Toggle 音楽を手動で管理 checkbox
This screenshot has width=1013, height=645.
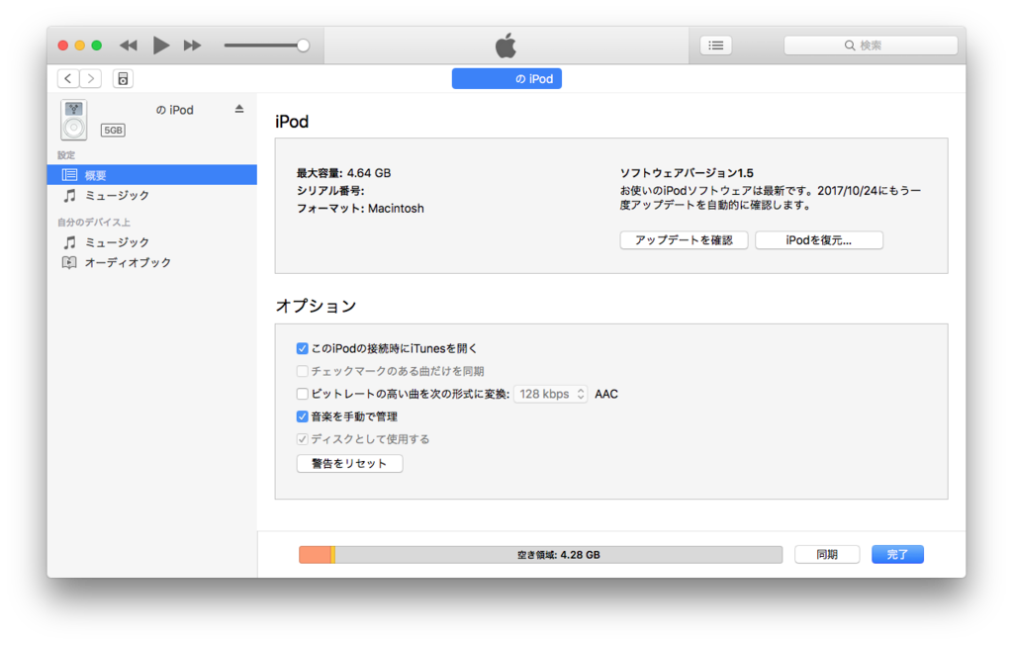302,416
